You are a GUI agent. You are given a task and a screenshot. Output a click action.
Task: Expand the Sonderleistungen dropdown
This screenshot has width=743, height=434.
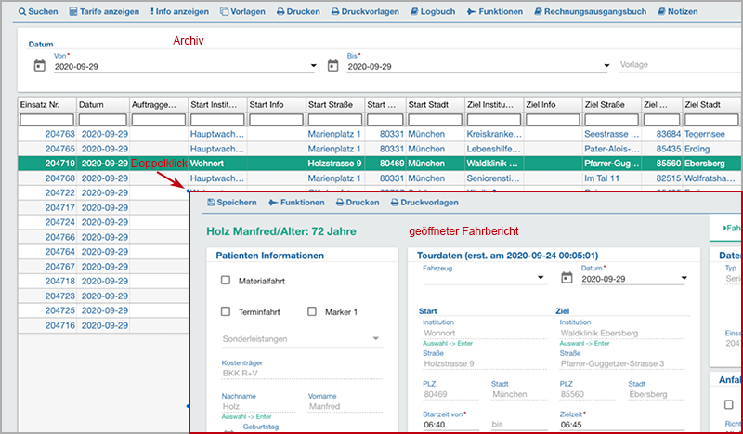point(376,339)
